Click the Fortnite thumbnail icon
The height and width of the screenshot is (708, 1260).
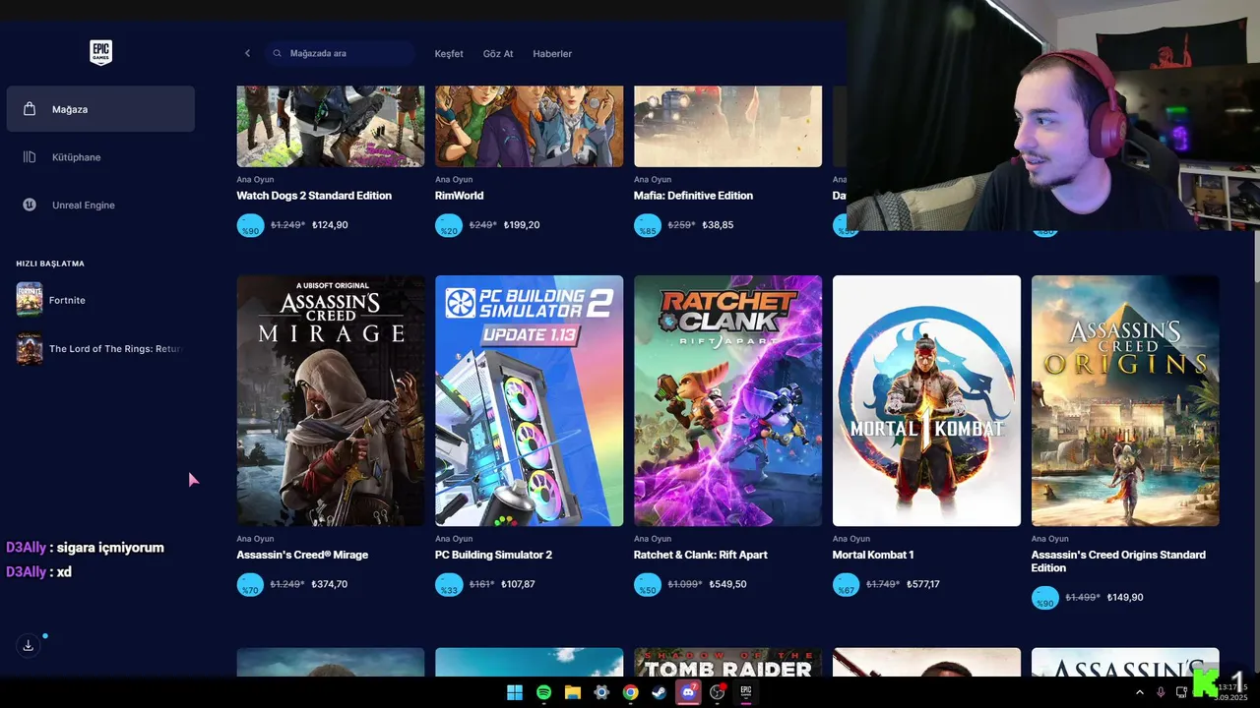pos(30,300)
